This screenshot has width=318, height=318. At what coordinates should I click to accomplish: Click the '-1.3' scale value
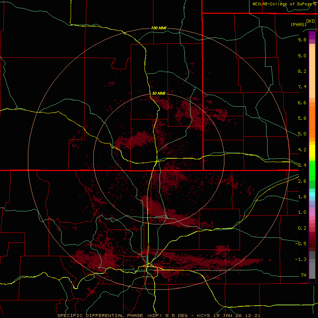[301, 259]
